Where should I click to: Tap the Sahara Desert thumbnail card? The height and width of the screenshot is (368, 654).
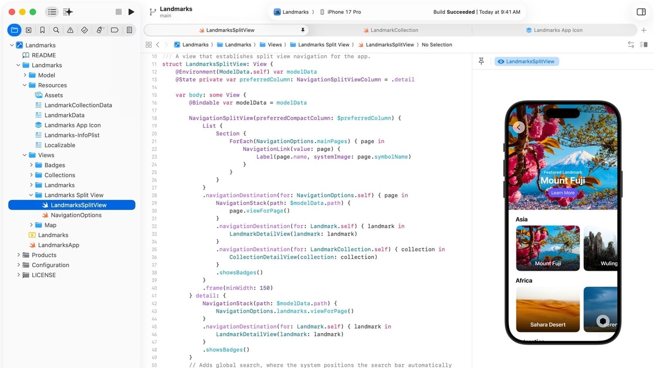pos(548,309)
